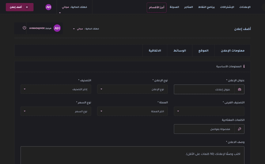The width and height of the screenshot is (265, 164).
Task: Go to برنامج النقاط in the navigation
Action: point(206,7)
